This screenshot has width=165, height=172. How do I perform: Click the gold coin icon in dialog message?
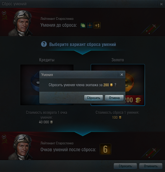click(111, 85)
